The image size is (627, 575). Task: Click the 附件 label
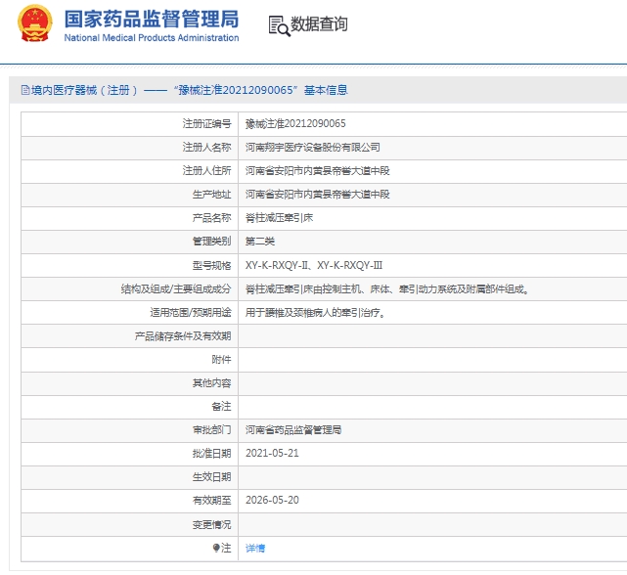[221, 360]
